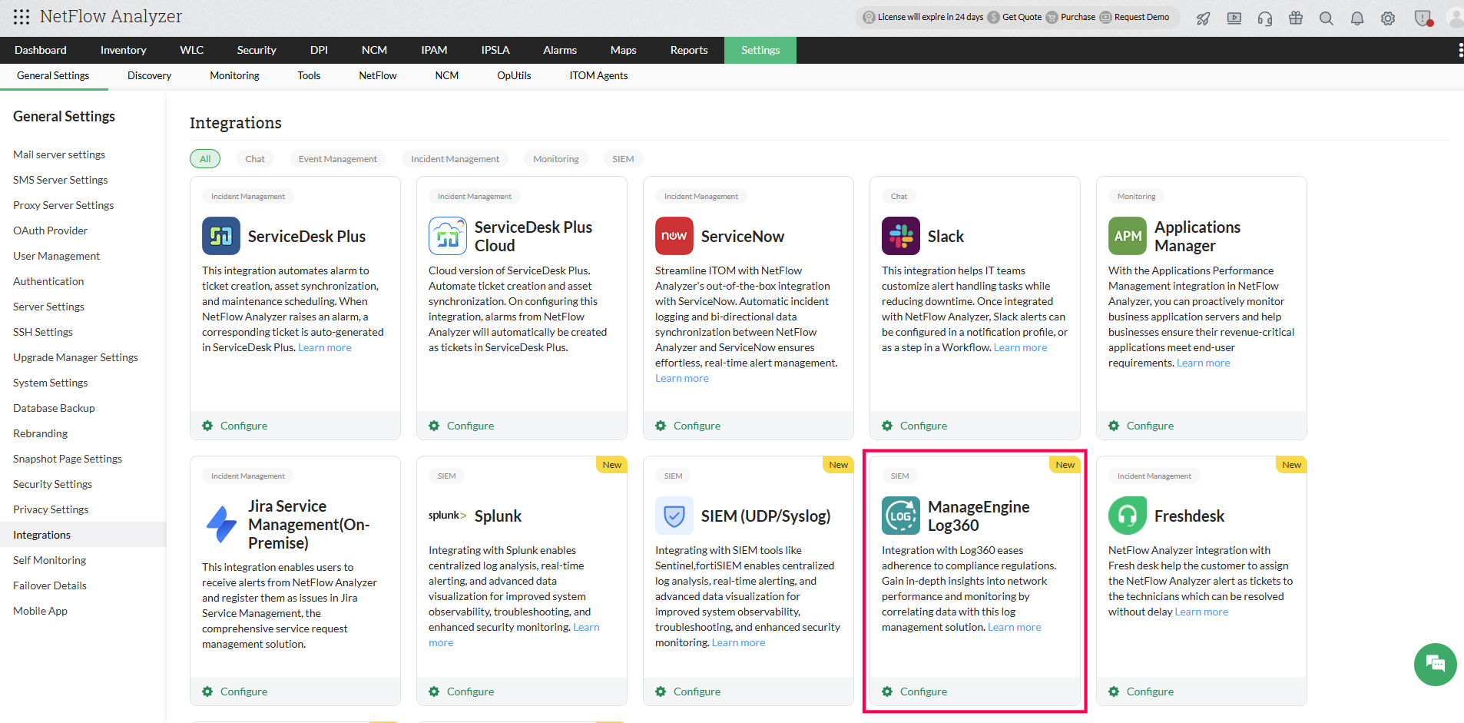Click the search magnifier icon

point(1327,18)
